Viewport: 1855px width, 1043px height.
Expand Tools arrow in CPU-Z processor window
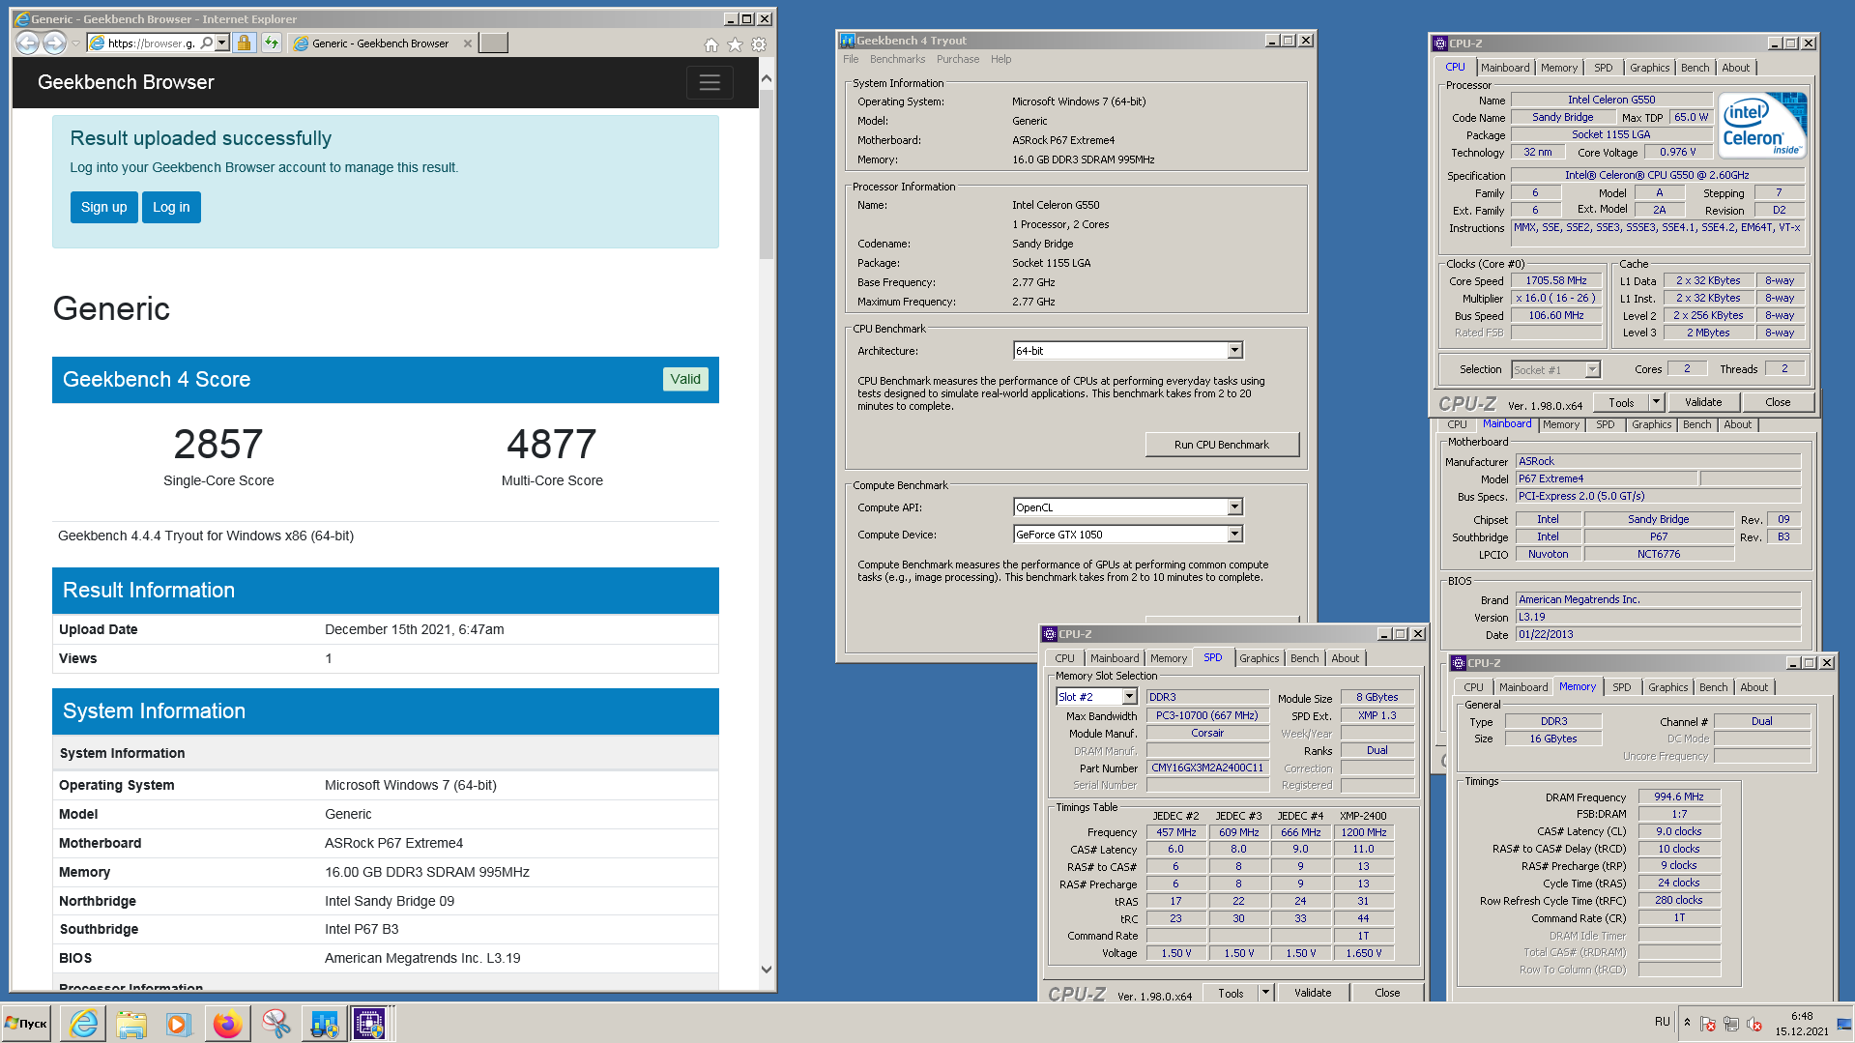1656,403
